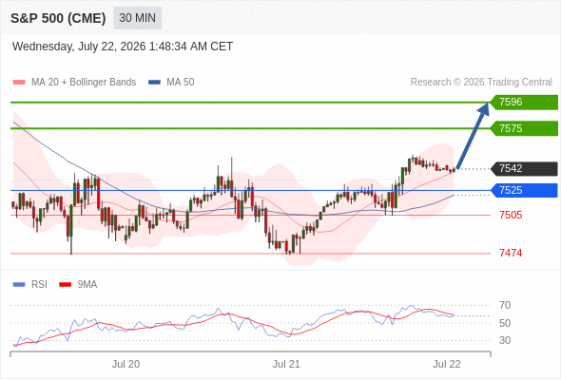Click the RSI 30 level label

point(505,340)
